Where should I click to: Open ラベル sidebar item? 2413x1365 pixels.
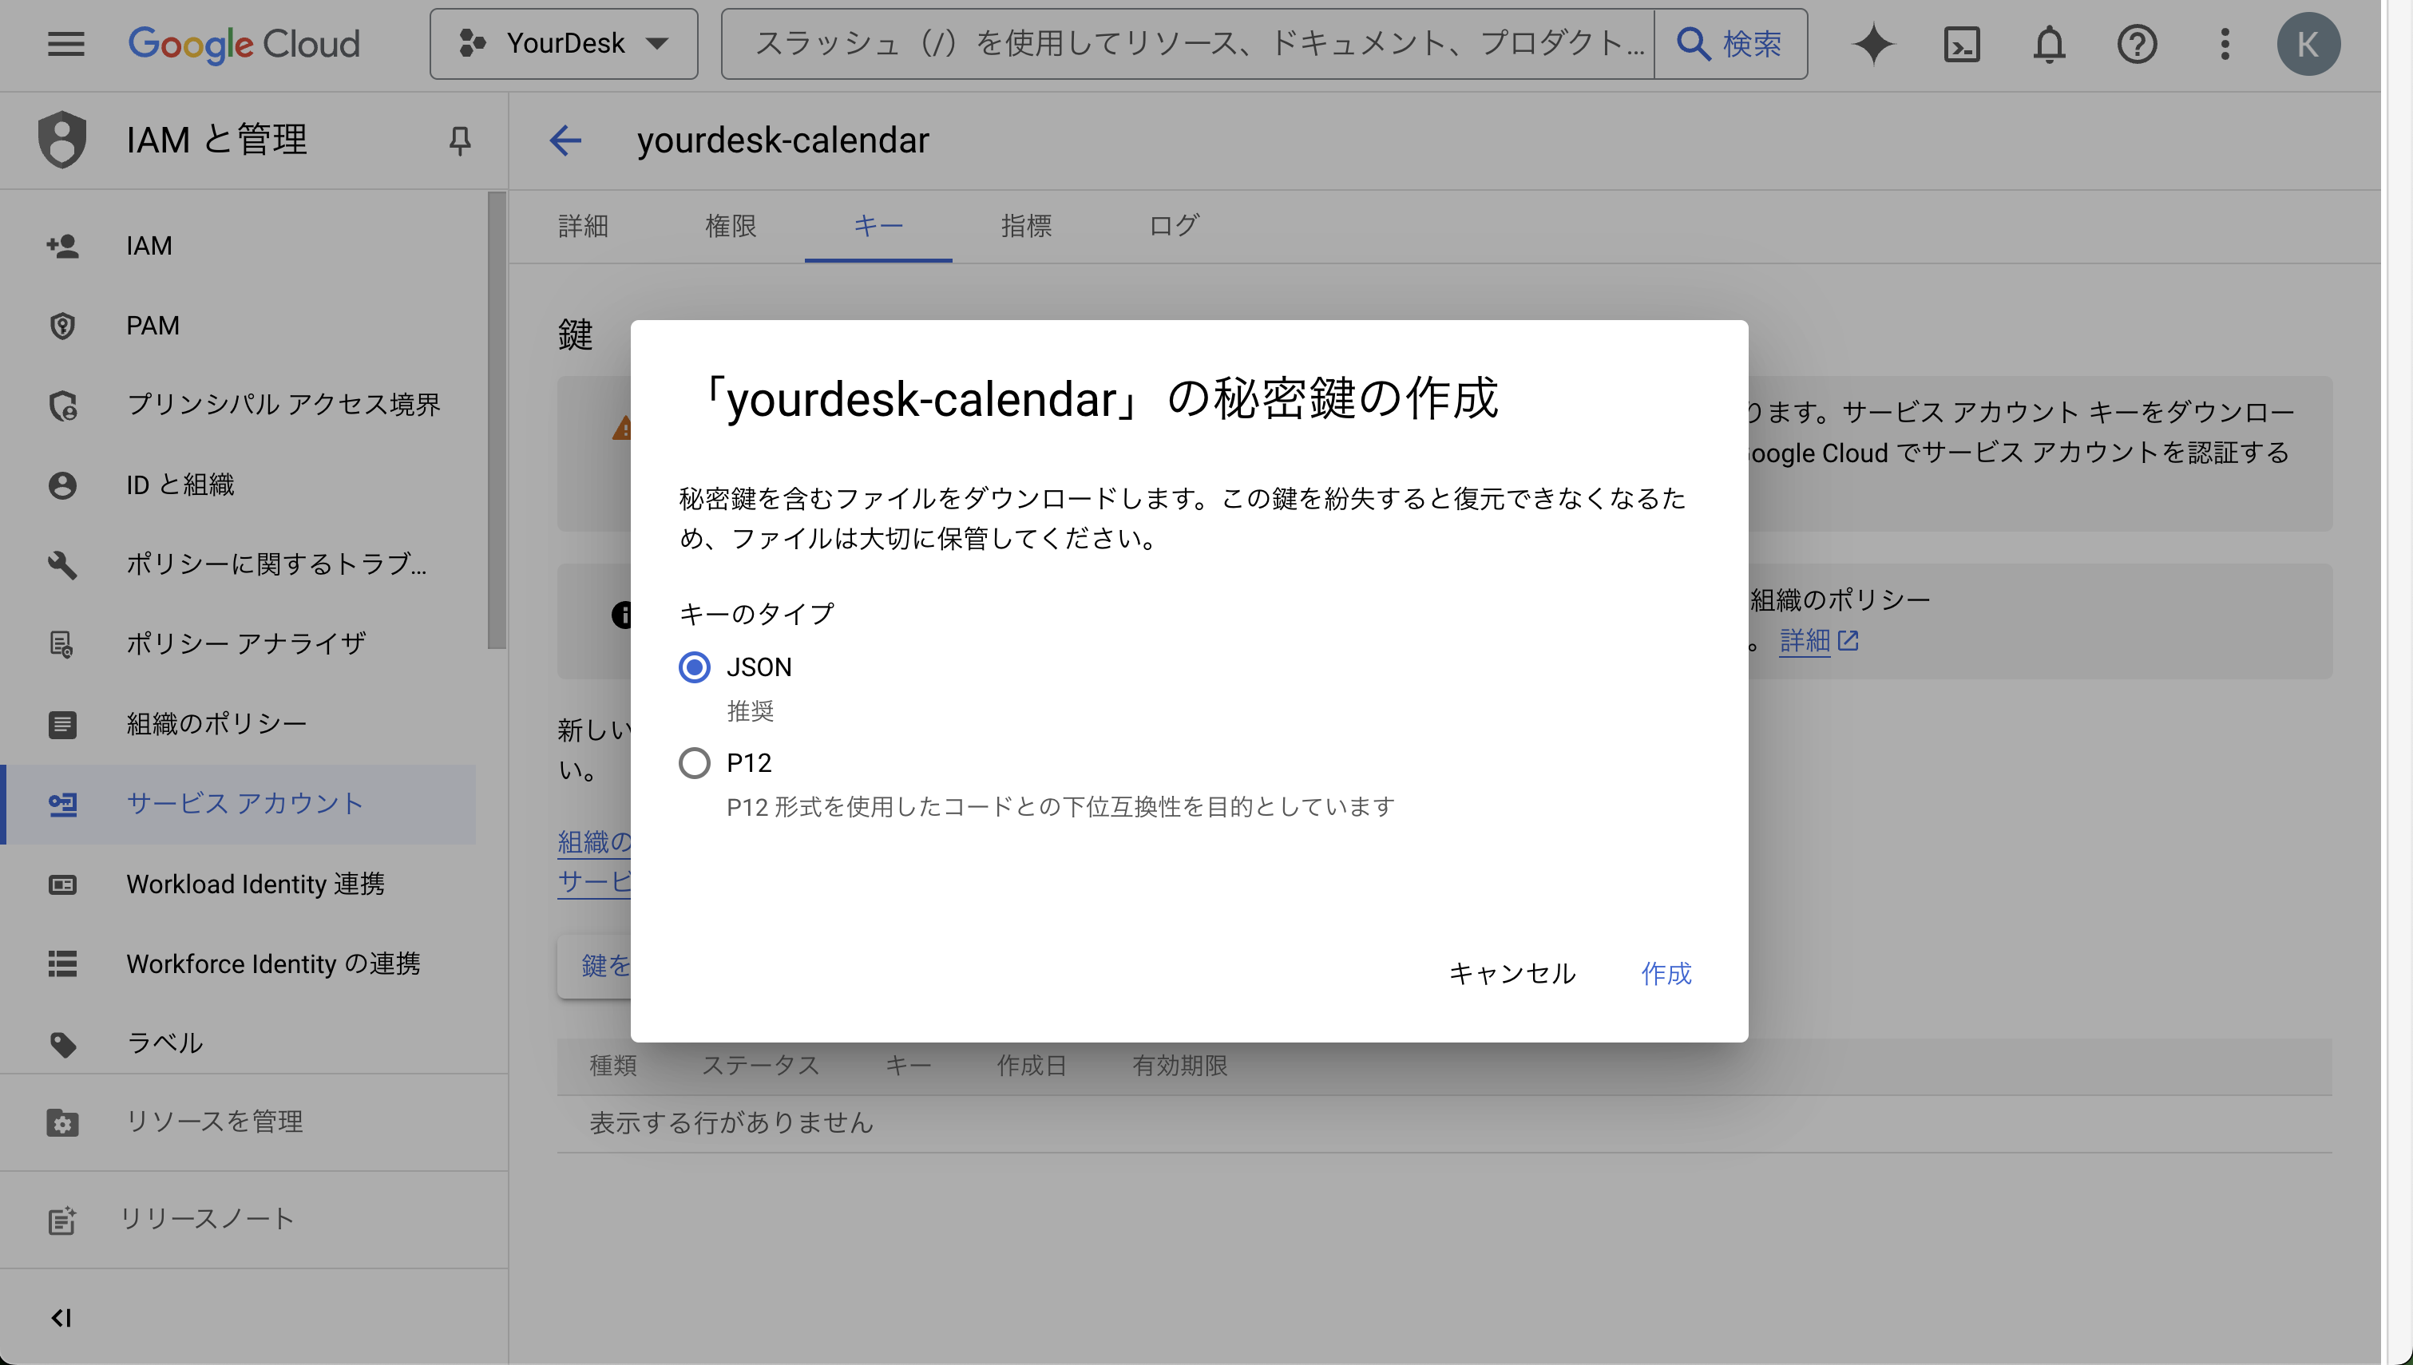pos(239,1043)
